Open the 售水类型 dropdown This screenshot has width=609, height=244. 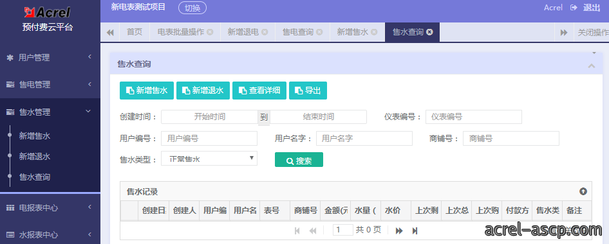209,159
